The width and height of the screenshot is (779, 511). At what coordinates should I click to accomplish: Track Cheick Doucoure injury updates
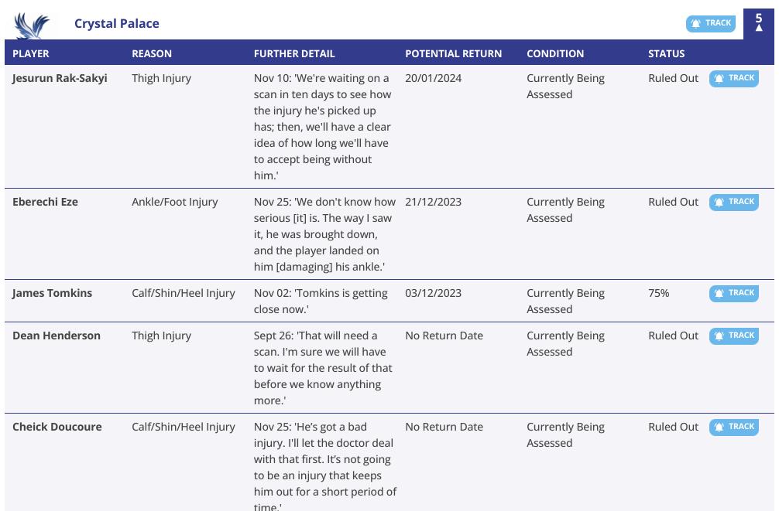[734, 428]
